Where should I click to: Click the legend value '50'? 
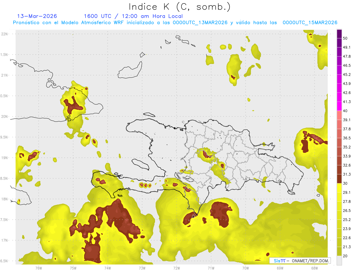(x=346, y=38)
